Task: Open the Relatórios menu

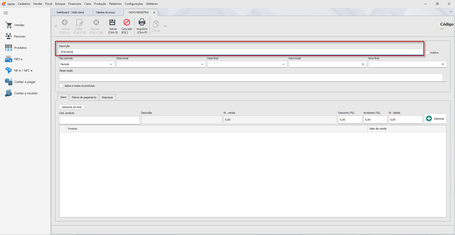Action: click(115, 4)
